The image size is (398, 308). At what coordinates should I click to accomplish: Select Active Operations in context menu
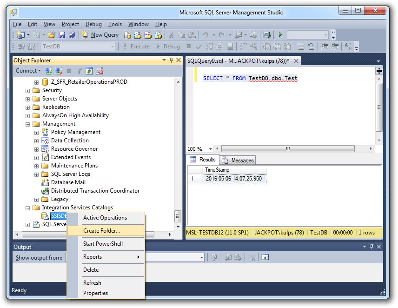tap(106, 218)
